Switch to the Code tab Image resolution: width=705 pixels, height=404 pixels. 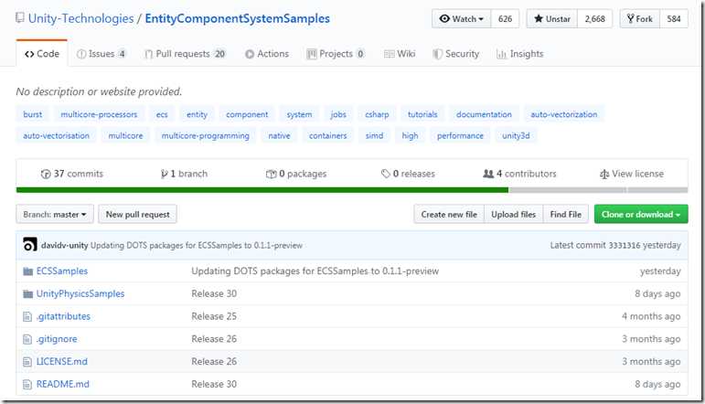click(x=42, y=54)
